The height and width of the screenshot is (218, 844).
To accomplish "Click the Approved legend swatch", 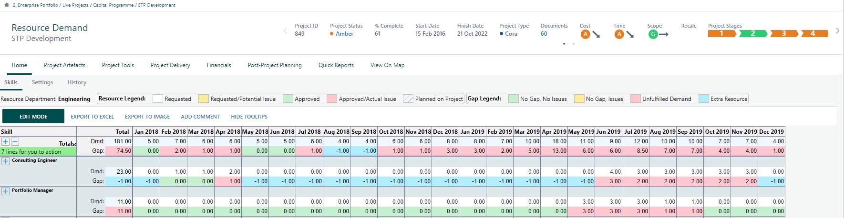I will pos(288,99).
